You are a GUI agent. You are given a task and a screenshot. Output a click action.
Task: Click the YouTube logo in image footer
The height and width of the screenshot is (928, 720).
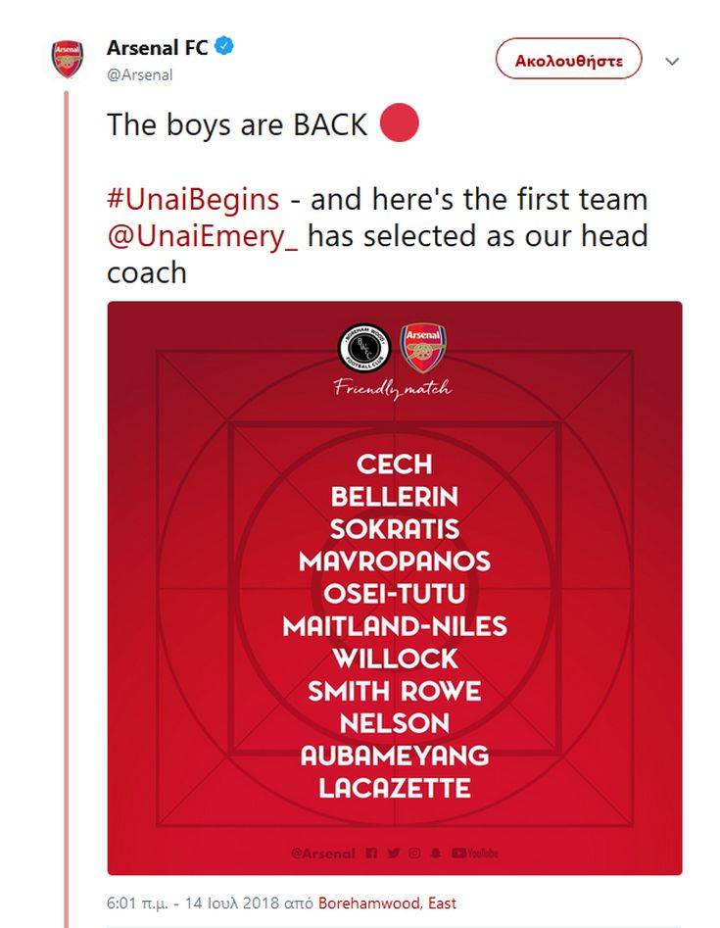coord(474,854)
